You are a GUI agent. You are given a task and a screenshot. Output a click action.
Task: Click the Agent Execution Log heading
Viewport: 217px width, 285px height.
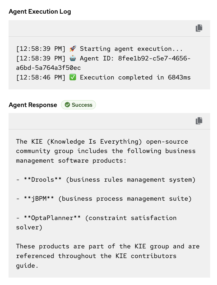coord(40,12)
